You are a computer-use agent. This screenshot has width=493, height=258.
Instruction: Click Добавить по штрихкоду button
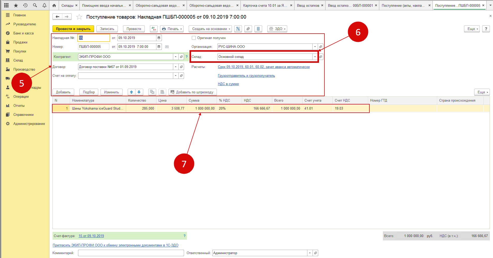(193, 92)
